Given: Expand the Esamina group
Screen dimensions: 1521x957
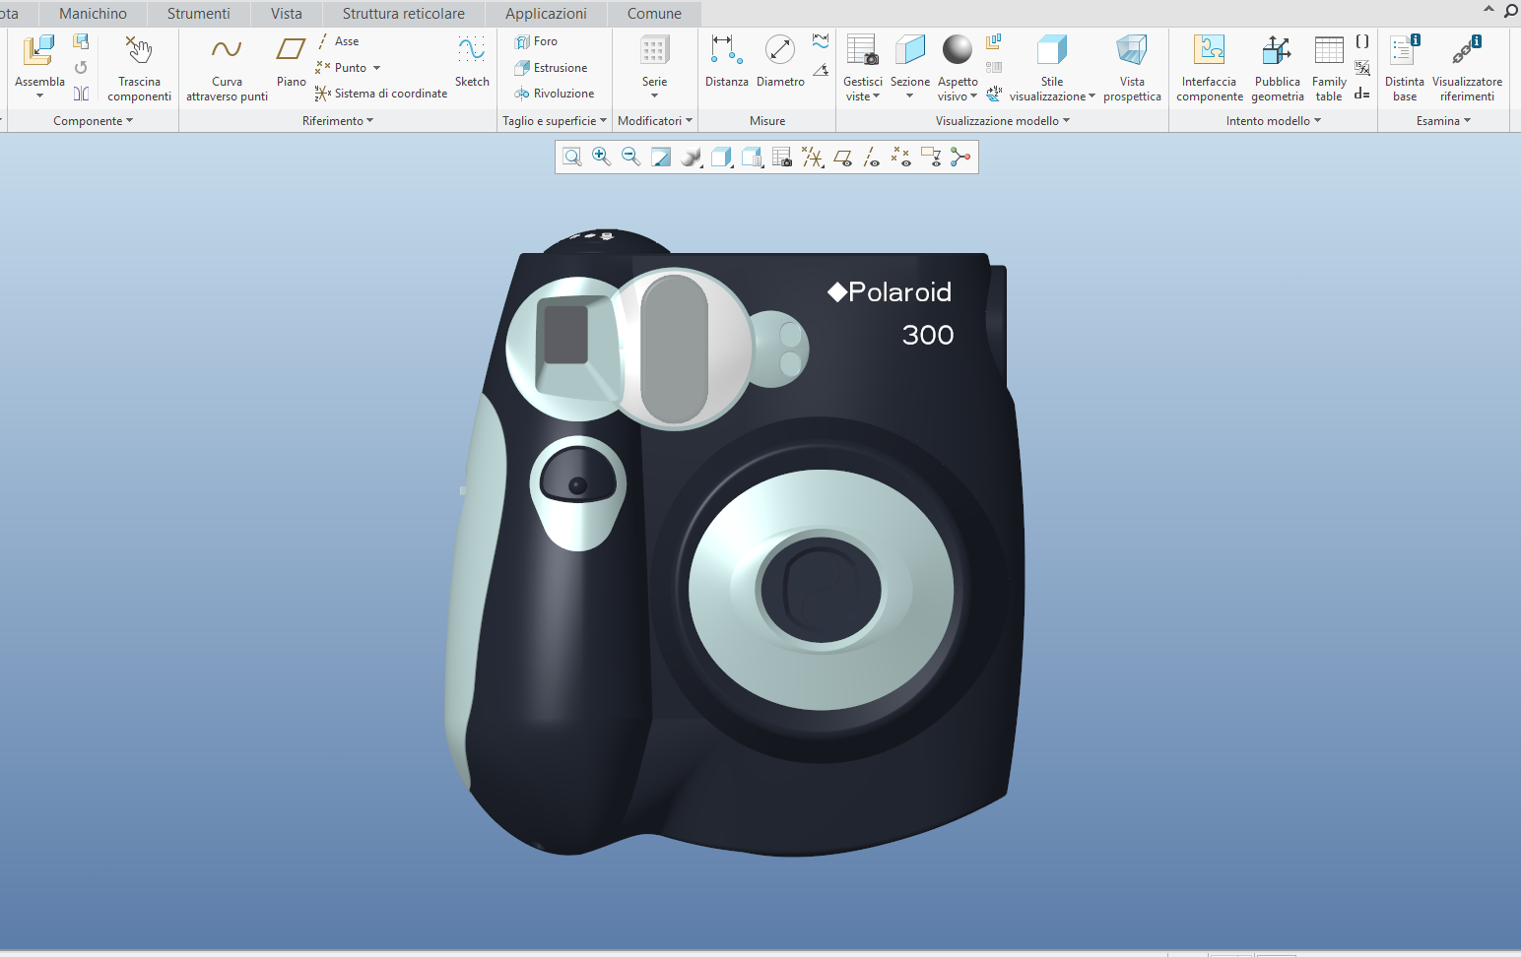Looking at the screenshot, I should tap(1444, 121).
